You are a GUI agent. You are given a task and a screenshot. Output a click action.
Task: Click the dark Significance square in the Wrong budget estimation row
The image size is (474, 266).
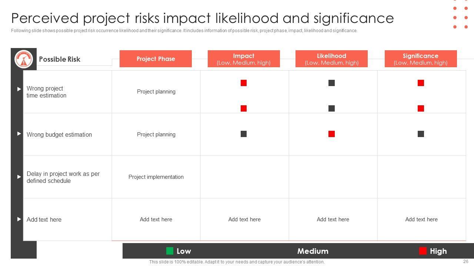(421, 134)
